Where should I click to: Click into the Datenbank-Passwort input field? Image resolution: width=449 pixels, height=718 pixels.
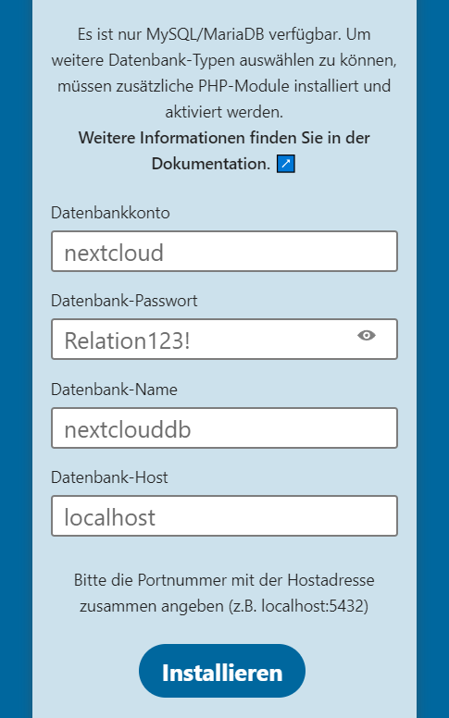click(224, 340)
